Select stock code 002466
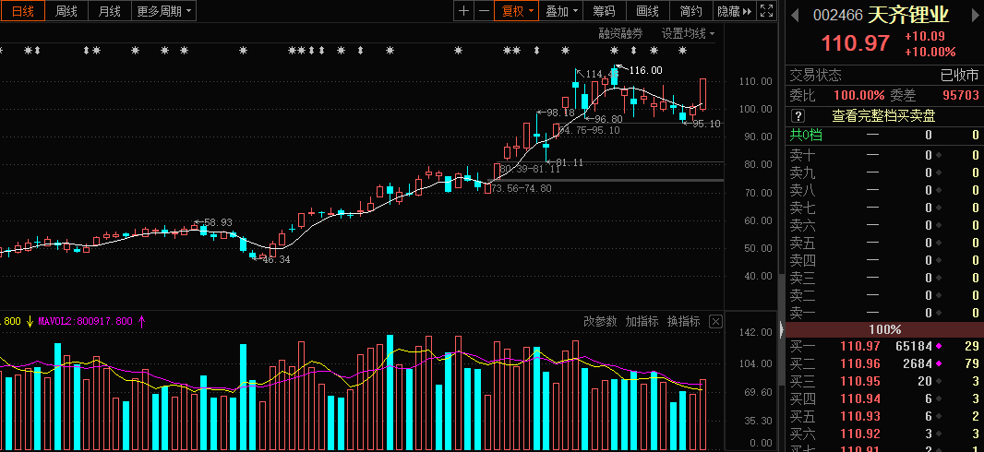 coord(838,15)
